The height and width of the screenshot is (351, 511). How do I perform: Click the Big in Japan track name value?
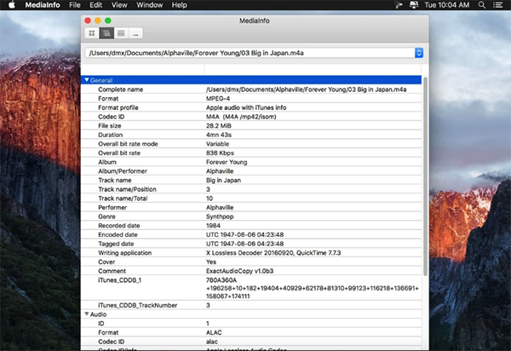223,181
